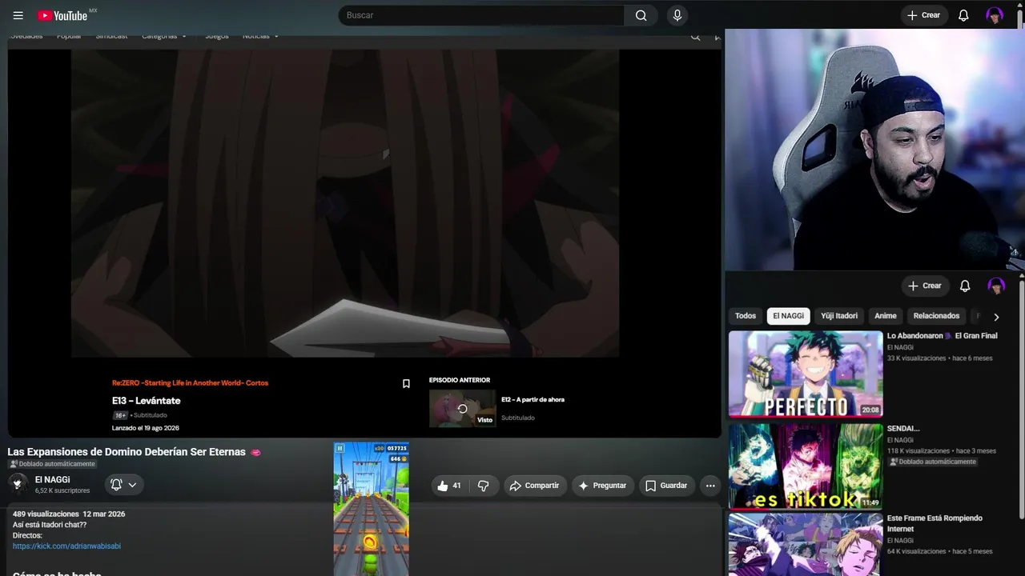Click the pause icon on the Subway Surfers clip
1025x576 pixels.
tap(340, 449)
